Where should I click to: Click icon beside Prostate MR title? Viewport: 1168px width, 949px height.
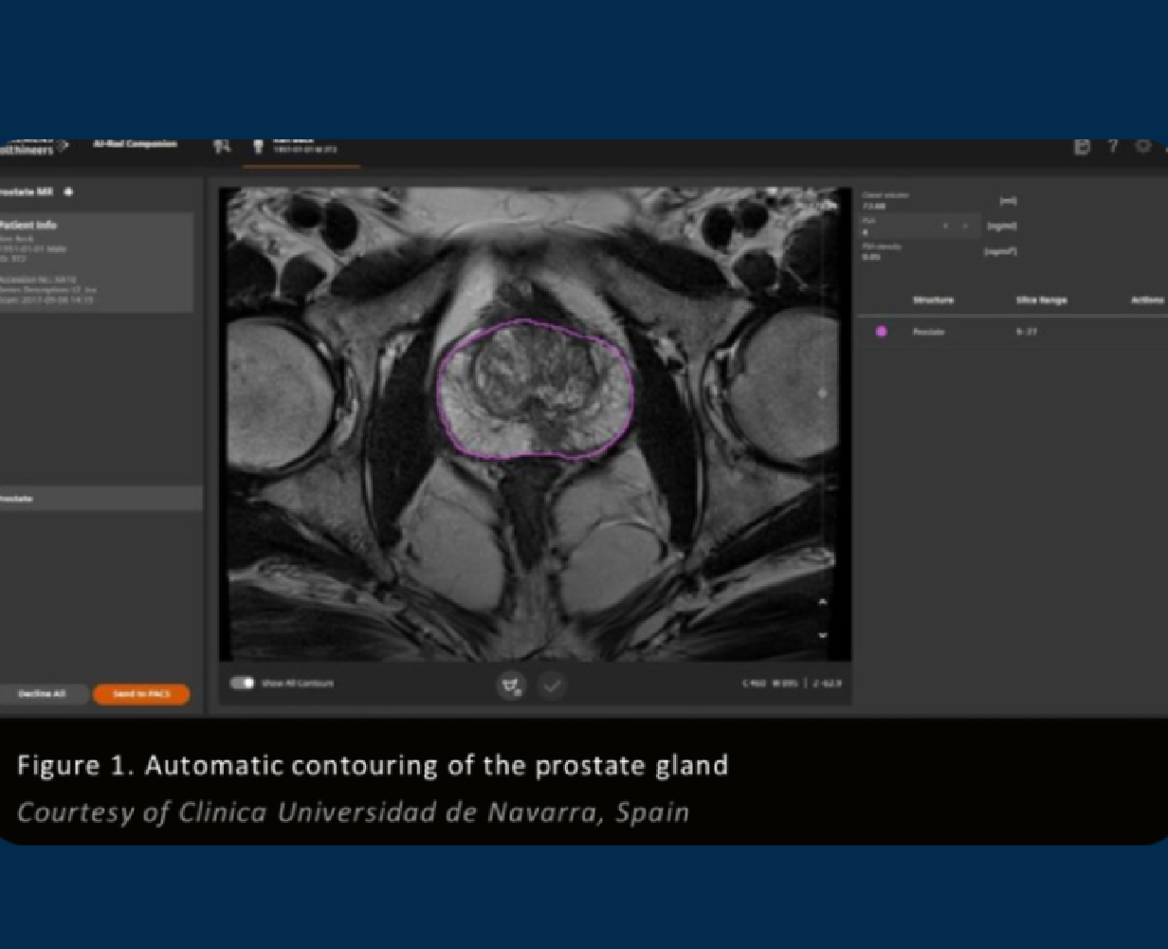[68, 192]
